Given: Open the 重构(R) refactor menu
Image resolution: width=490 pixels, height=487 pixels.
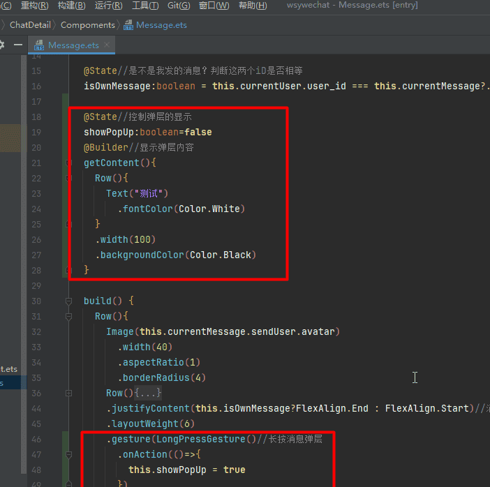Looking at the screenshot, I should [x=34, y=6].
